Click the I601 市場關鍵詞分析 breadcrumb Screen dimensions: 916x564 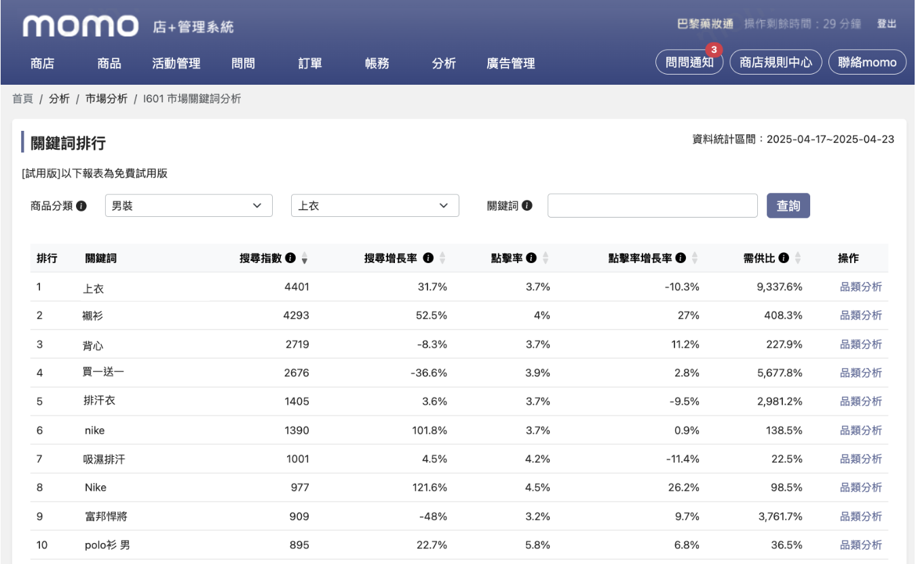(192, 99)
